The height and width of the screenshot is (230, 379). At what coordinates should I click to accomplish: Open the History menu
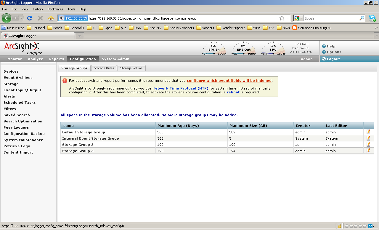[38, 9]
